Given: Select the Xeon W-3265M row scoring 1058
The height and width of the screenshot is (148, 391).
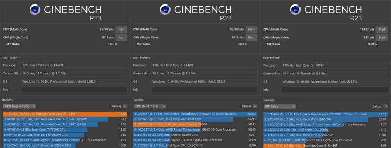Looking at the screenshot, I should tap(65, 145).
